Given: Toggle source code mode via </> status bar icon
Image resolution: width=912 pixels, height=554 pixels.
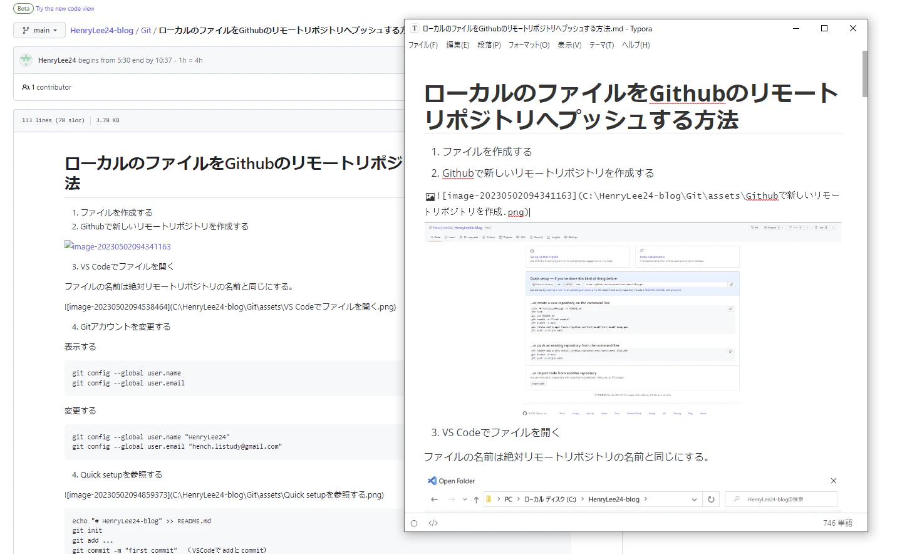Looking at the screenshot, I should pos(432,522).
